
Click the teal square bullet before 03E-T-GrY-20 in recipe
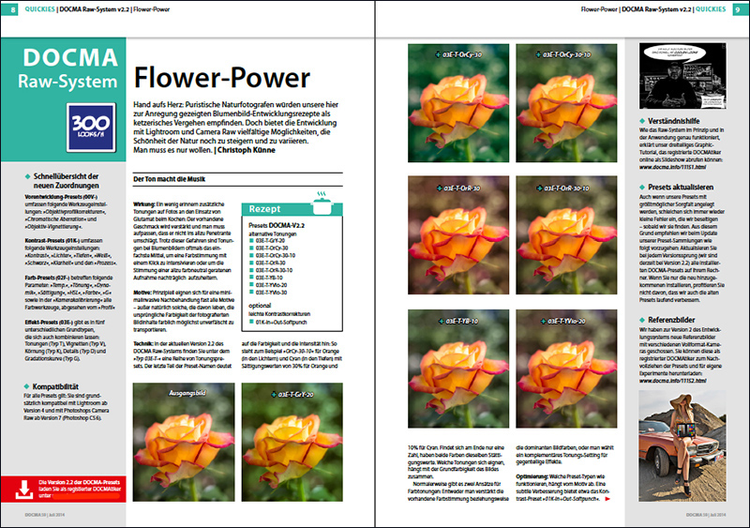[251, 241]
